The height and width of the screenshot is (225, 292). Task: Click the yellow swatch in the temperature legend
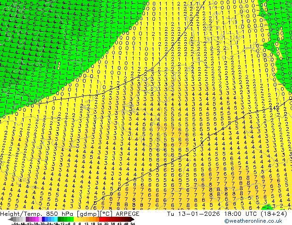tap(75, 219)
